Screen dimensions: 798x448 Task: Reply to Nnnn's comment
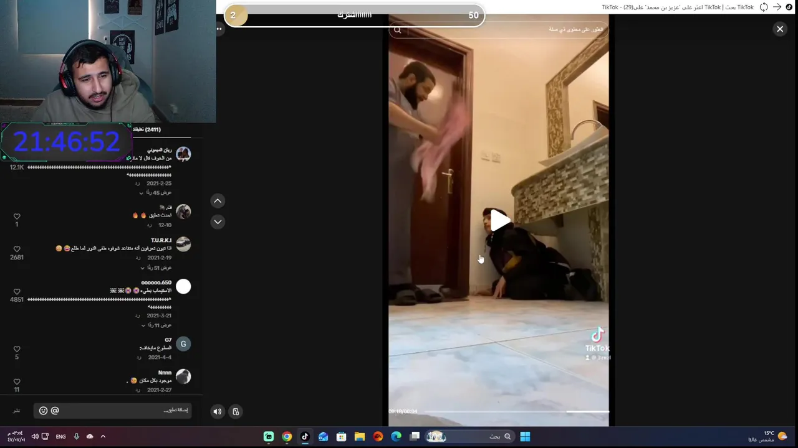(x=138, y=390)
